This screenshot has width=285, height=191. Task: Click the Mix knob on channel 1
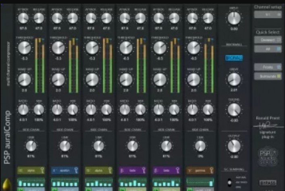point(39,109)
